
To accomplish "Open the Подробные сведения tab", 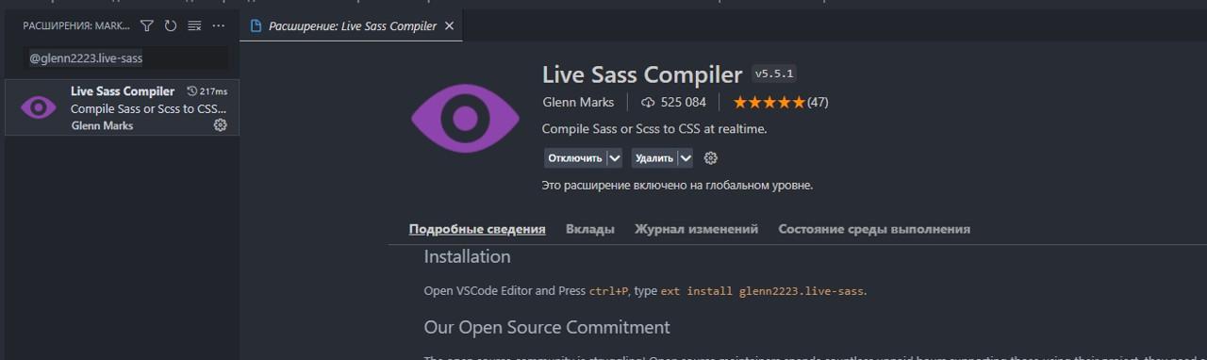I will coord(477,229).
